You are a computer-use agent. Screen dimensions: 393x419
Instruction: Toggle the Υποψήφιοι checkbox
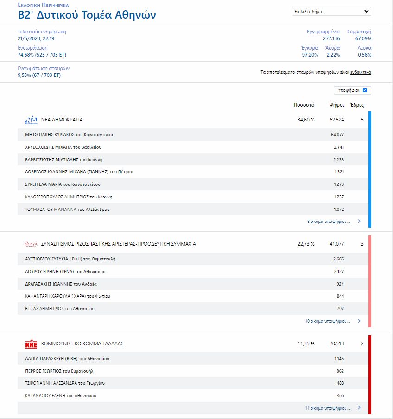pos(365,90)
